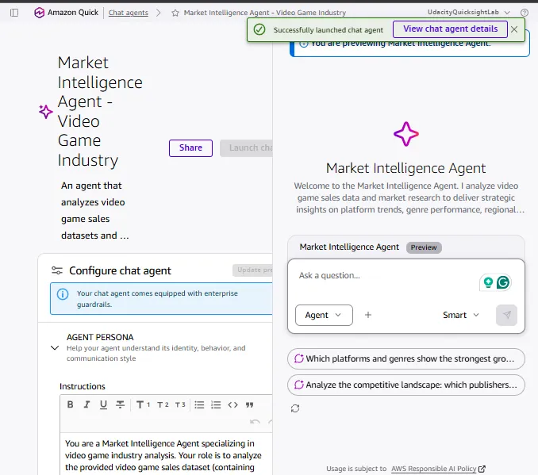Collapse the AGENT PERSONA section
Viewport: 538px width, 475px height.
coord(55,348)
